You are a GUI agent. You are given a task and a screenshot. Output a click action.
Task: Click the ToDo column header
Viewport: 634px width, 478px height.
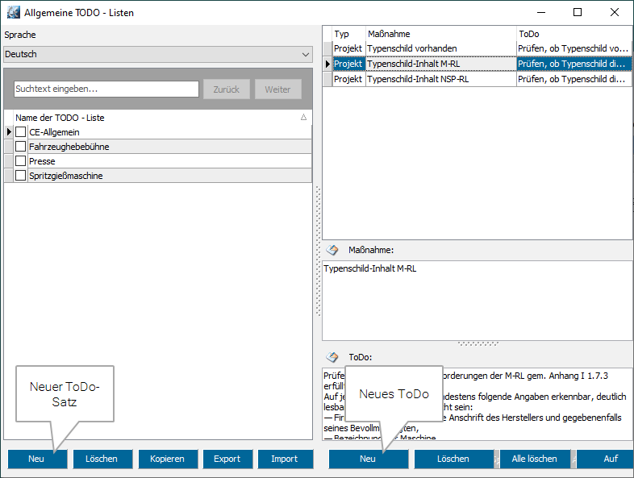click(573, 34)
